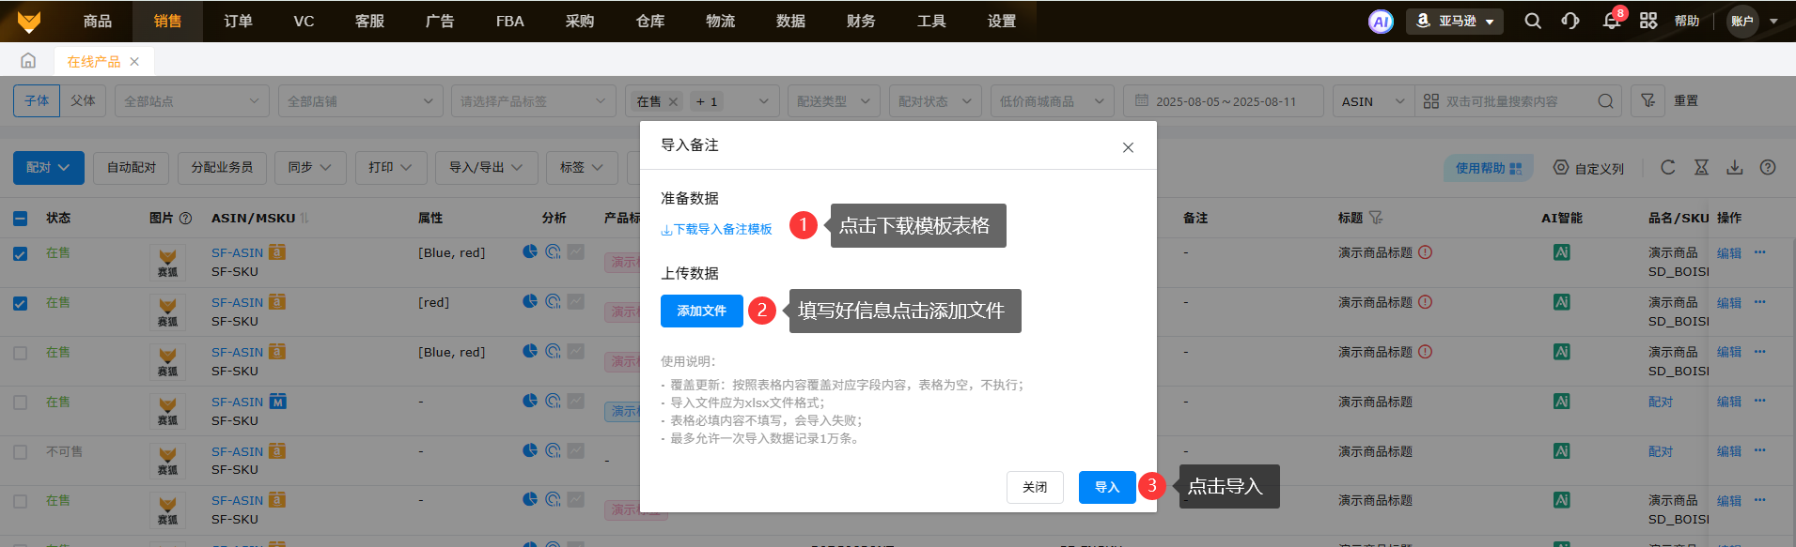Open global search magnifier in top bar
1796x547 pixels.
pyautogui.click(x=1533, y=21)
